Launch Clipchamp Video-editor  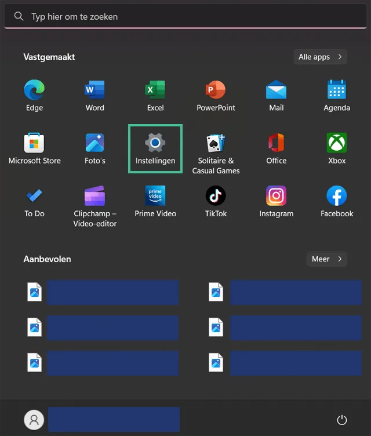95,206
